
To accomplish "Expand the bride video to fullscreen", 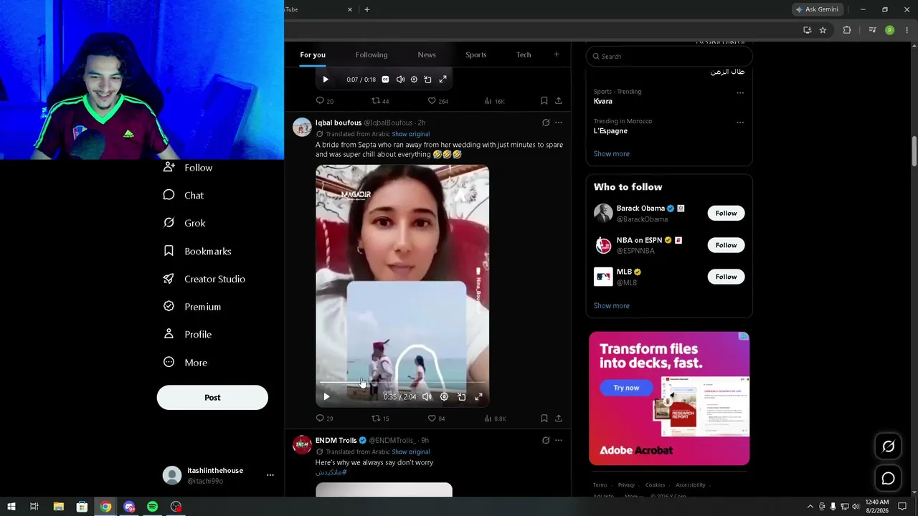I will (478, 396).
